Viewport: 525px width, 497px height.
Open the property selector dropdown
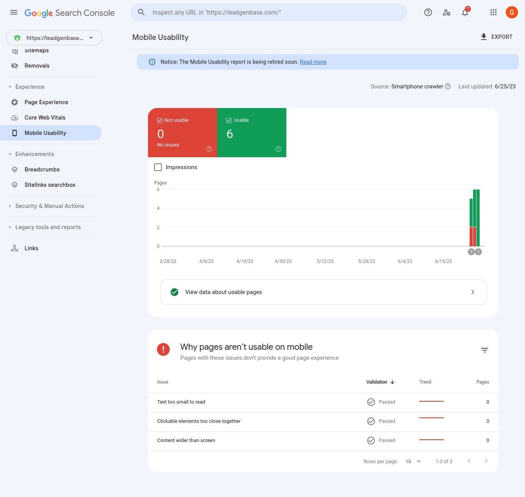click(x=54, y=38)
